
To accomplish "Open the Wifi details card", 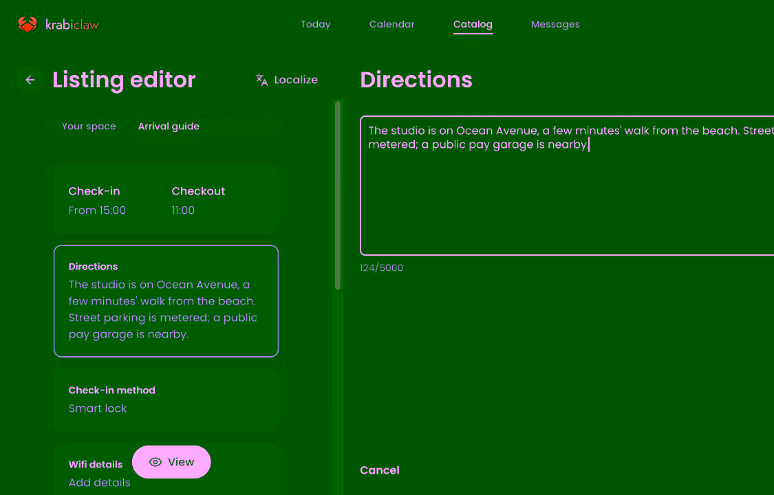I will click(166, 469).
